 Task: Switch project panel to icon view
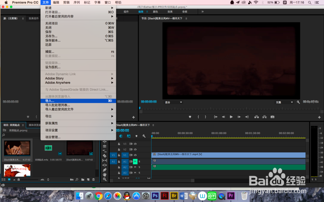coord(9,179)
